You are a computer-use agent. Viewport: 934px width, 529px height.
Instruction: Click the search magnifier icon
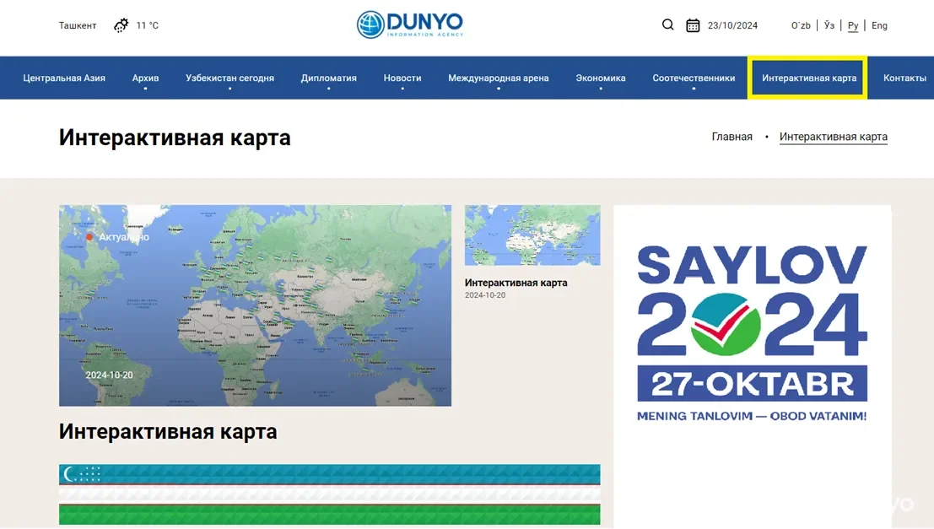coord(667,25)
